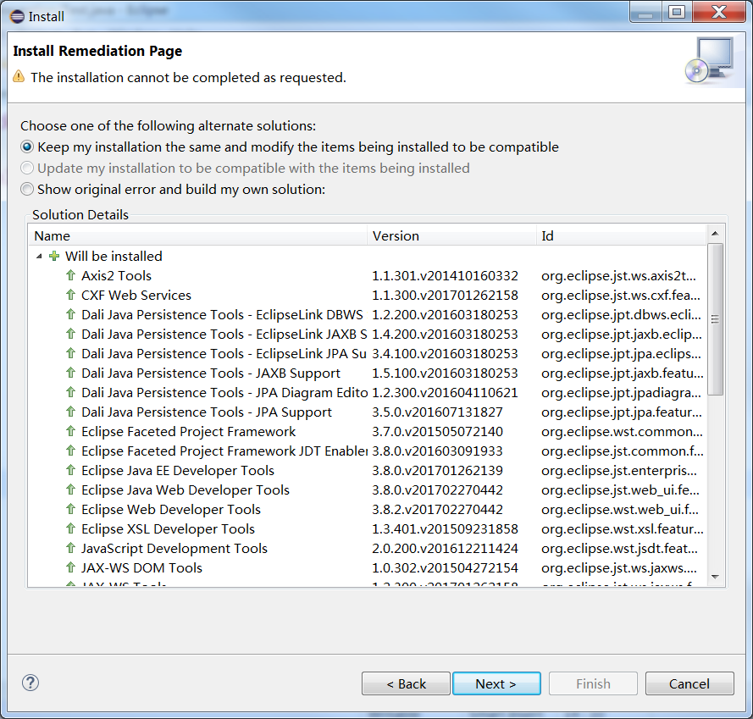Click the Next button
The width and height of the screenshot is (753, 719).
496,683
